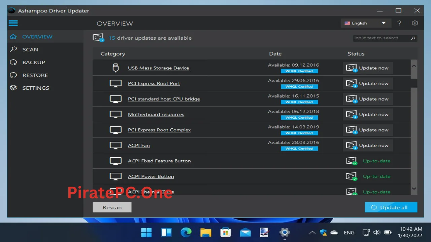Click monitor icon of Motherboard resources

point(115,114)
